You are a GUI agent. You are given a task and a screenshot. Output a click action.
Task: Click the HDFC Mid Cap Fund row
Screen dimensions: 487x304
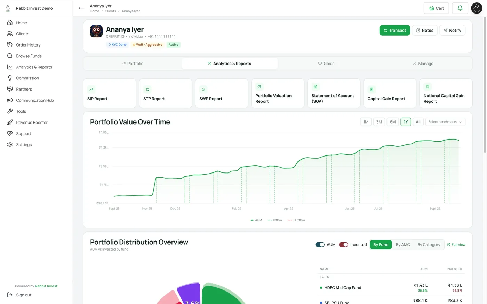(392, 288)
